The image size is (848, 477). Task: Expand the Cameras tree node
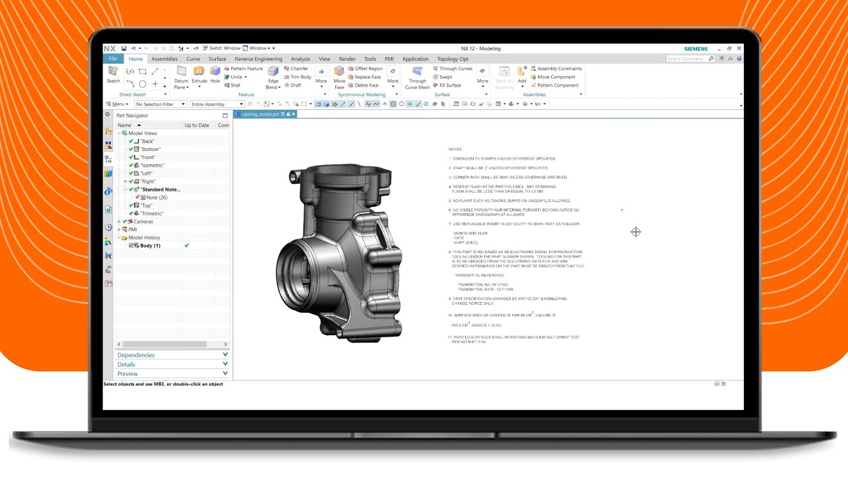pos(119,221)
